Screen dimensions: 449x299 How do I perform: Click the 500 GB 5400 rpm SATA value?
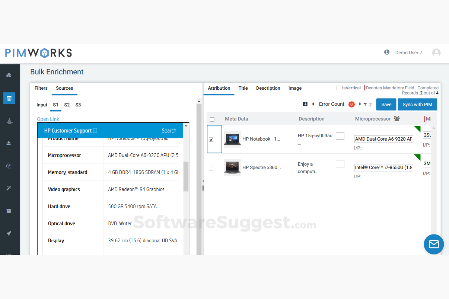(x=132, y=206)
